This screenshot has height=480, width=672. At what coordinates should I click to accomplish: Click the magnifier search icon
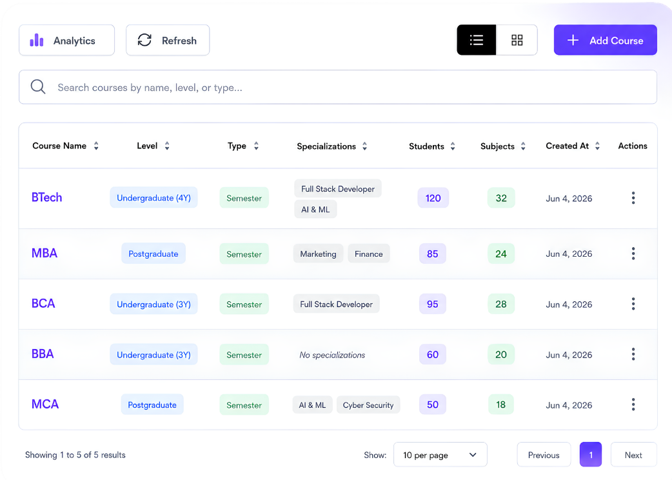(x=37, y=87)
